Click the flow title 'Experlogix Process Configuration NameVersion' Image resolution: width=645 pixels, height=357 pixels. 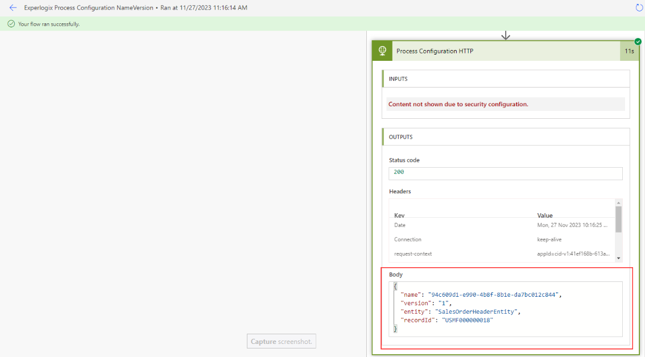[x=88, y=8]
